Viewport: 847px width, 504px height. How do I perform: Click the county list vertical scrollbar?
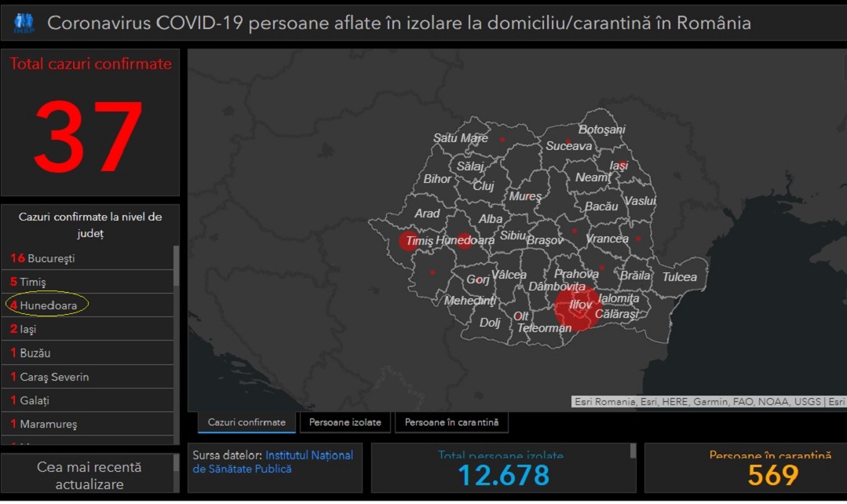click(x=176, y=267)
